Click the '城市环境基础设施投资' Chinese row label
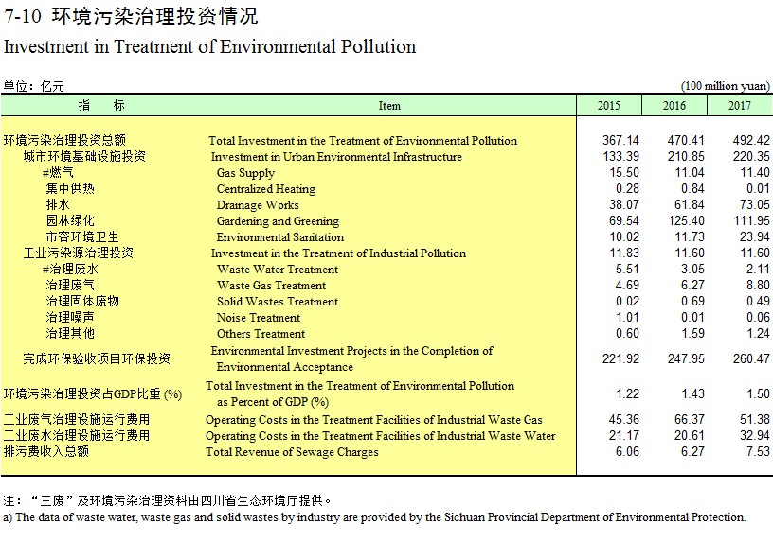773x541 pixels. tap(84, 157)
